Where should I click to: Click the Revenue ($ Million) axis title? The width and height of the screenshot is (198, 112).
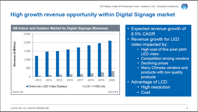[x=15, y=54]
